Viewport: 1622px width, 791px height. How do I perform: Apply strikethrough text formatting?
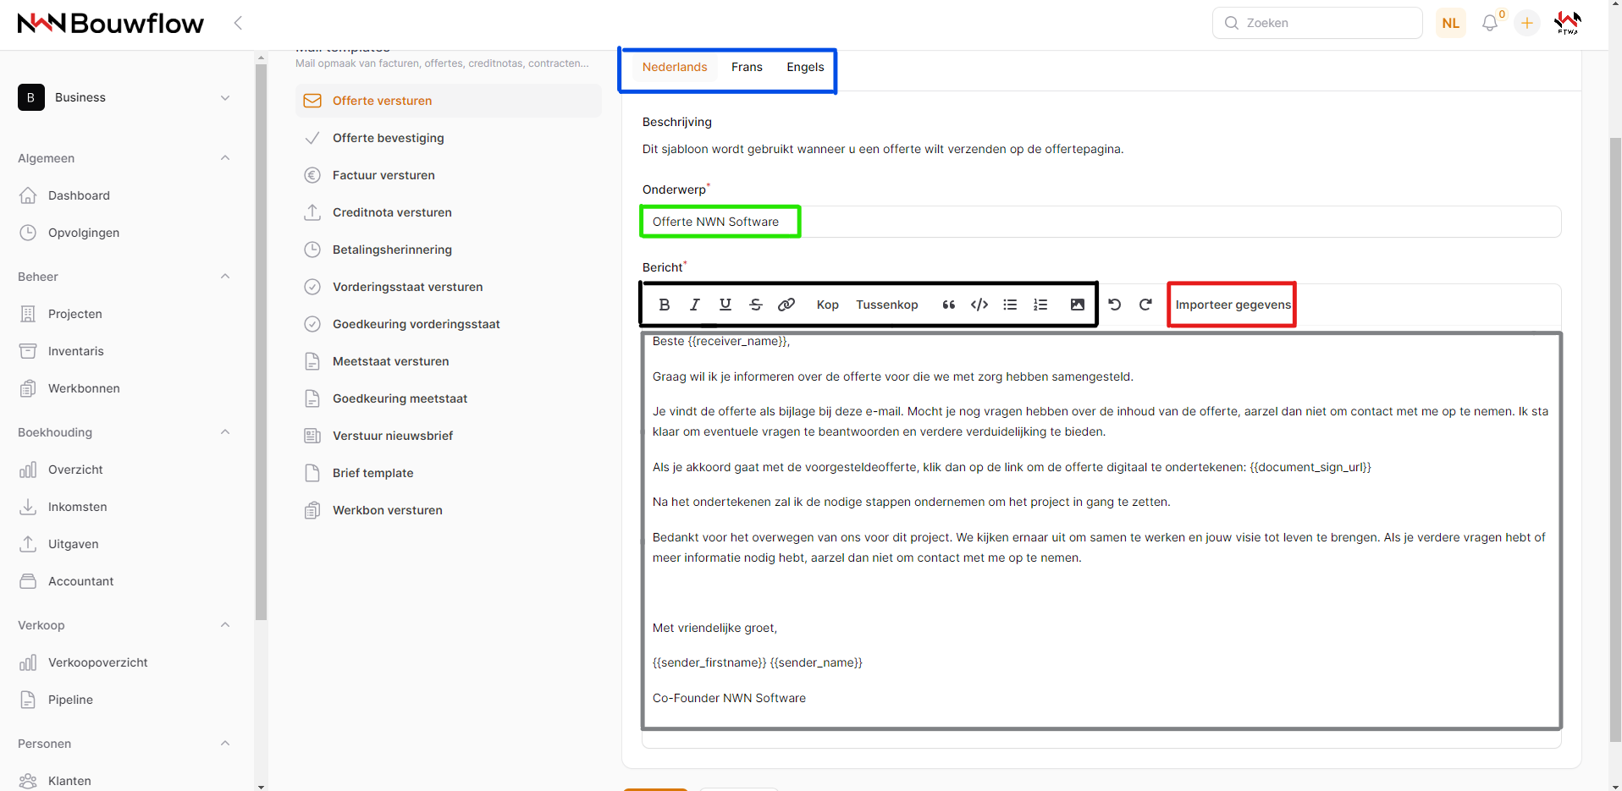coord(756,305)
